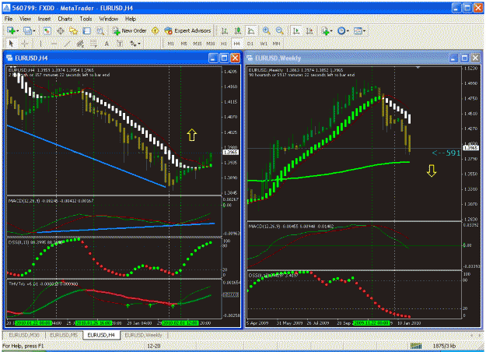The width and height of the screenshot is (486, 352).
Task: Switch timeframe to MN
Action: point(277,44)
